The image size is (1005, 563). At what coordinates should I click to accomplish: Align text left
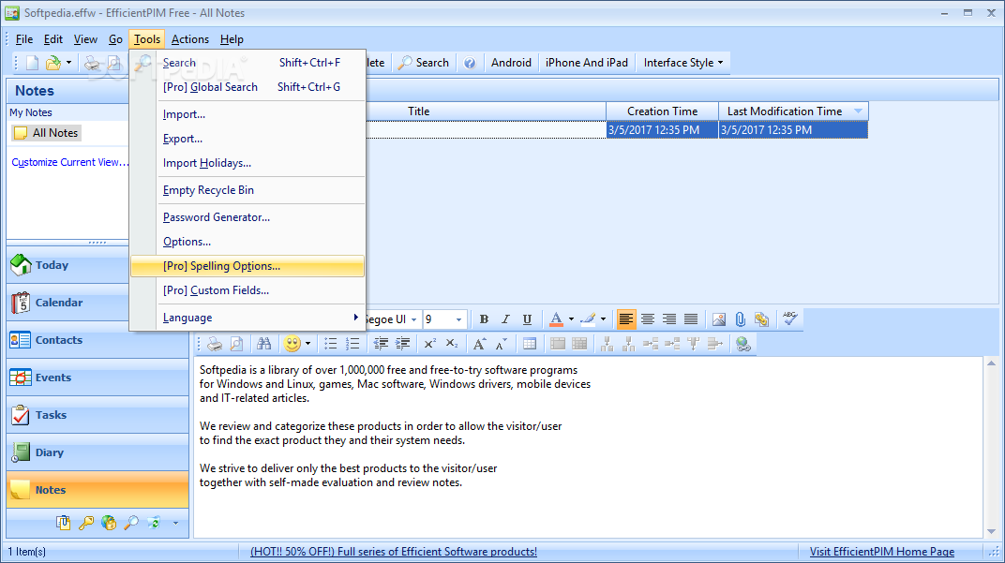point(626,319)
